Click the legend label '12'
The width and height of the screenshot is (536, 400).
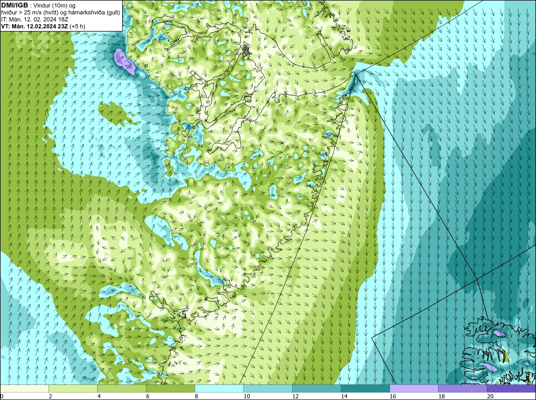tap(295, 396)
